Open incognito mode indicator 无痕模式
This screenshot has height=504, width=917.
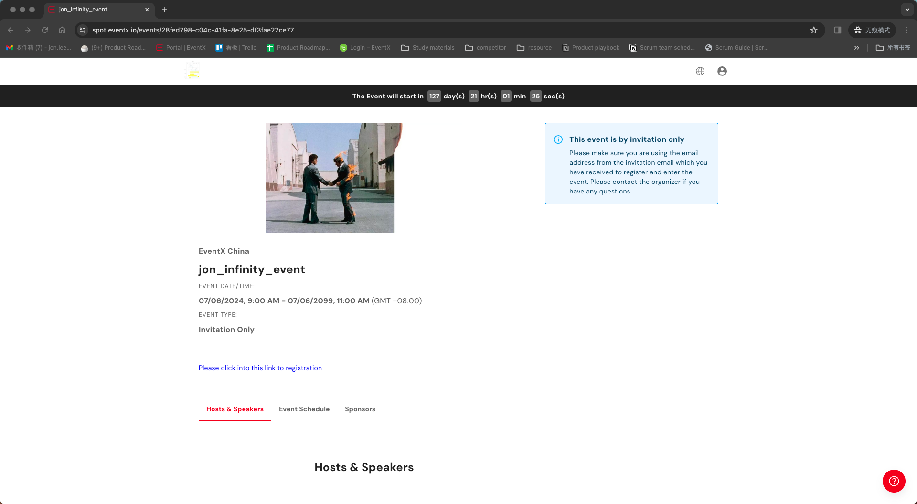[872, 30]
